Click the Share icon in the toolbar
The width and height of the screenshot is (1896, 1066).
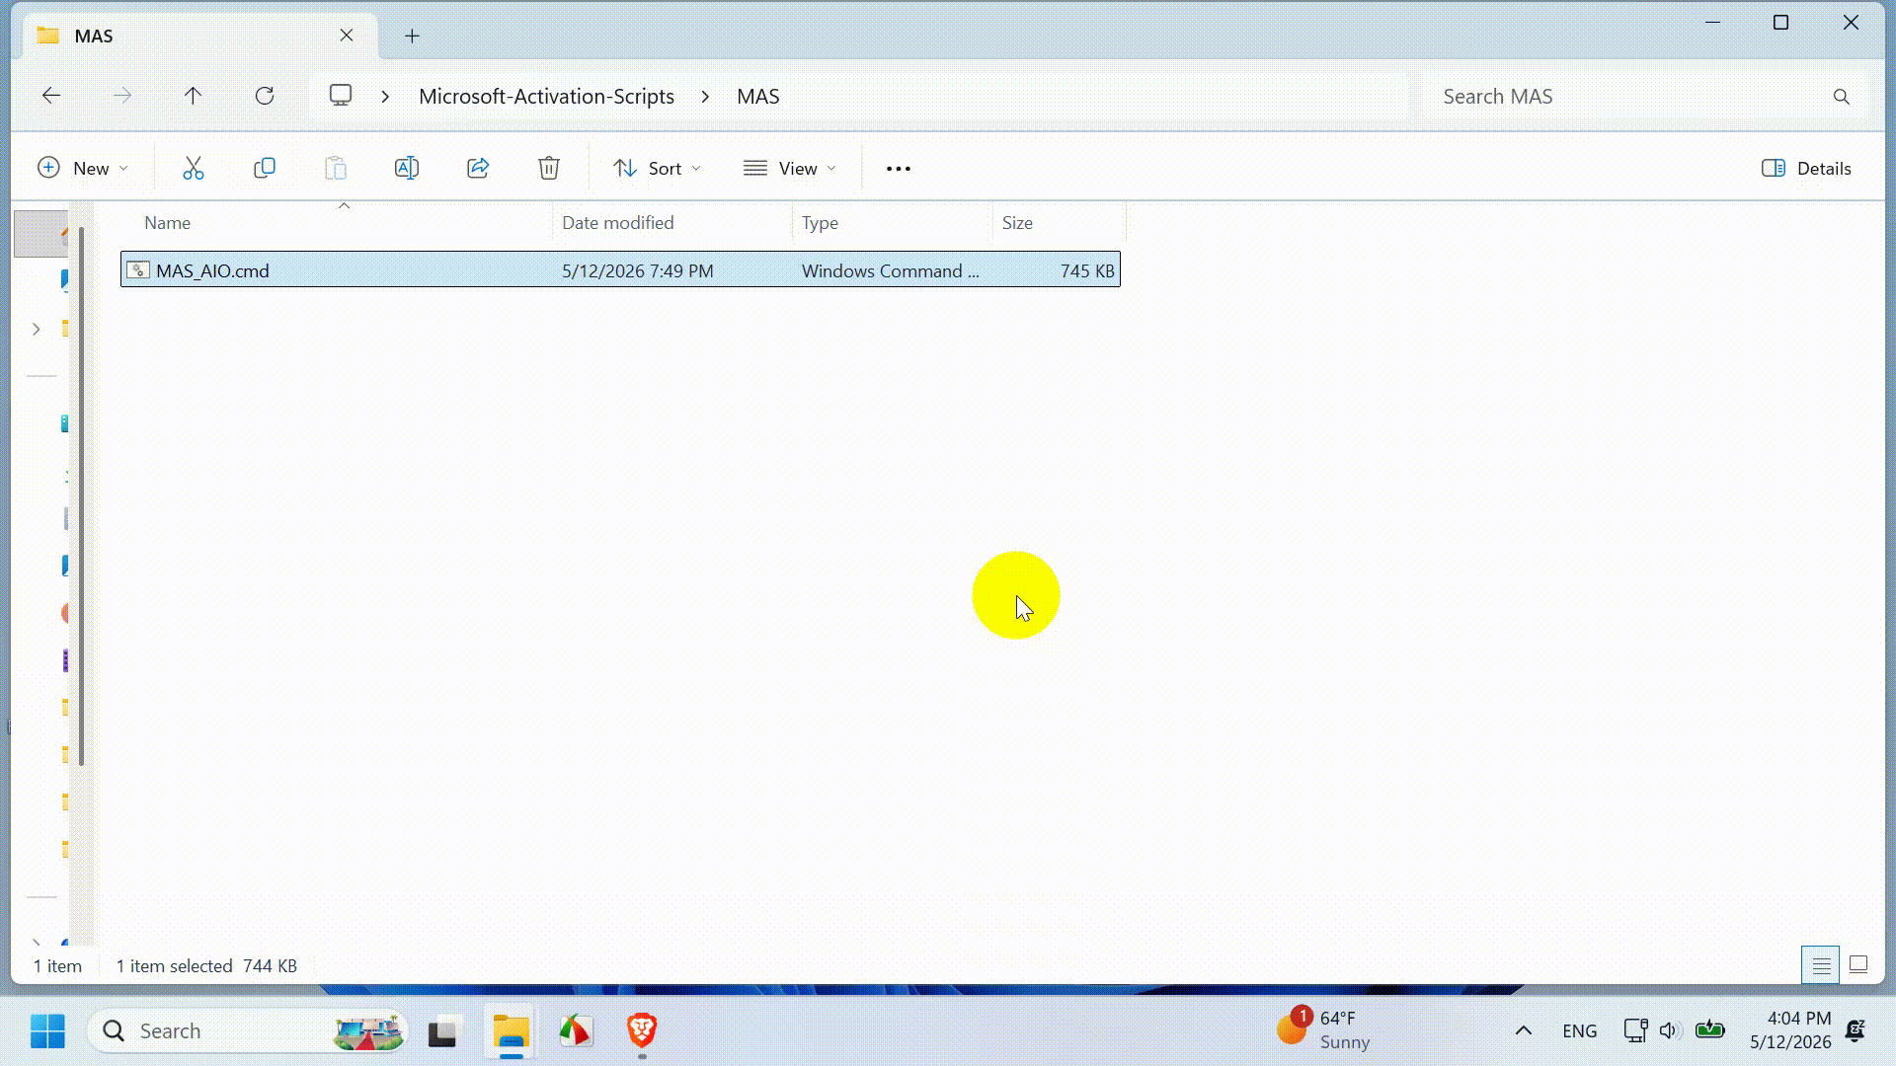[x=478, y=168]
